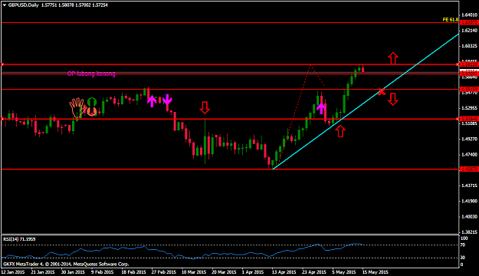Click the 1.64010 price scale value
The width and height of the screenshot is (479, 276).
point(469,15)
